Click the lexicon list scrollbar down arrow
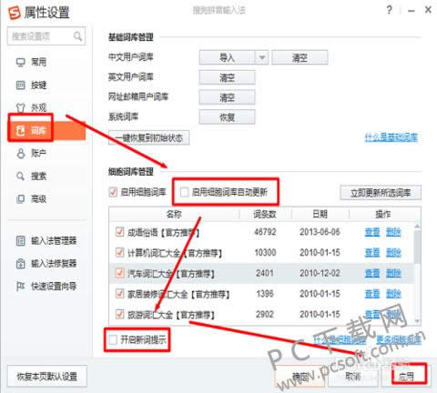 coord(417,321)
